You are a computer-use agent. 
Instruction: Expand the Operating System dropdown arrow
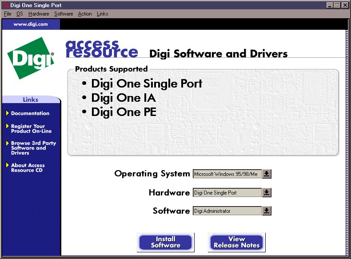click(x=266, y=174)
